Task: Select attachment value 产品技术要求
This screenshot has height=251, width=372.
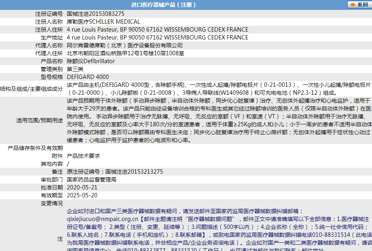Action: (x=83, y=155)
